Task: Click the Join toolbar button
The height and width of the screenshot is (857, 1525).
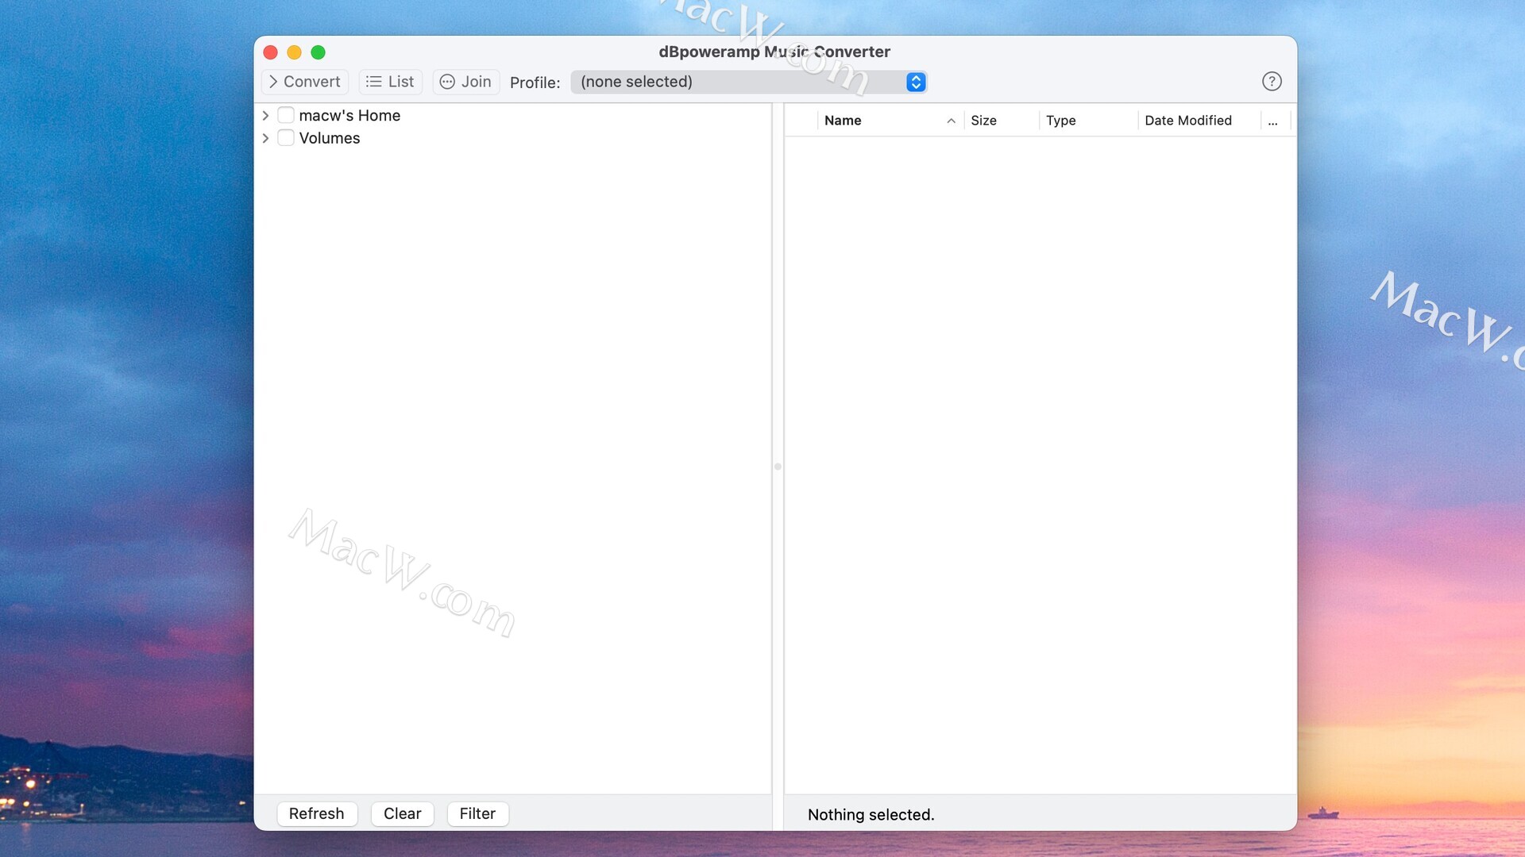Action: coord(466,82)
